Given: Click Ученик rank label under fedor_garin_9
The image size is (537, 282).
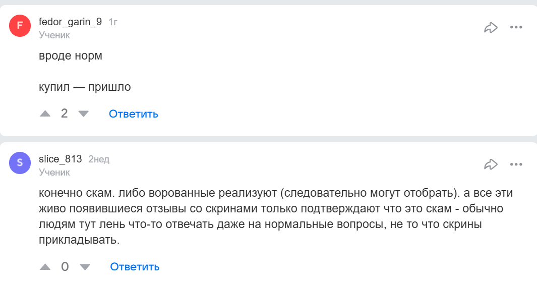Looking at the screenshot, I should [54, 35].
